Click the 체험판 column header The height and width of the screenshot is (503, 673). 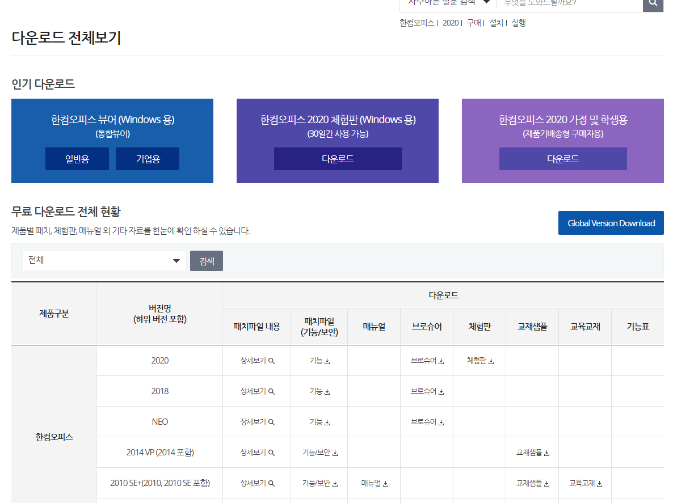479,327
